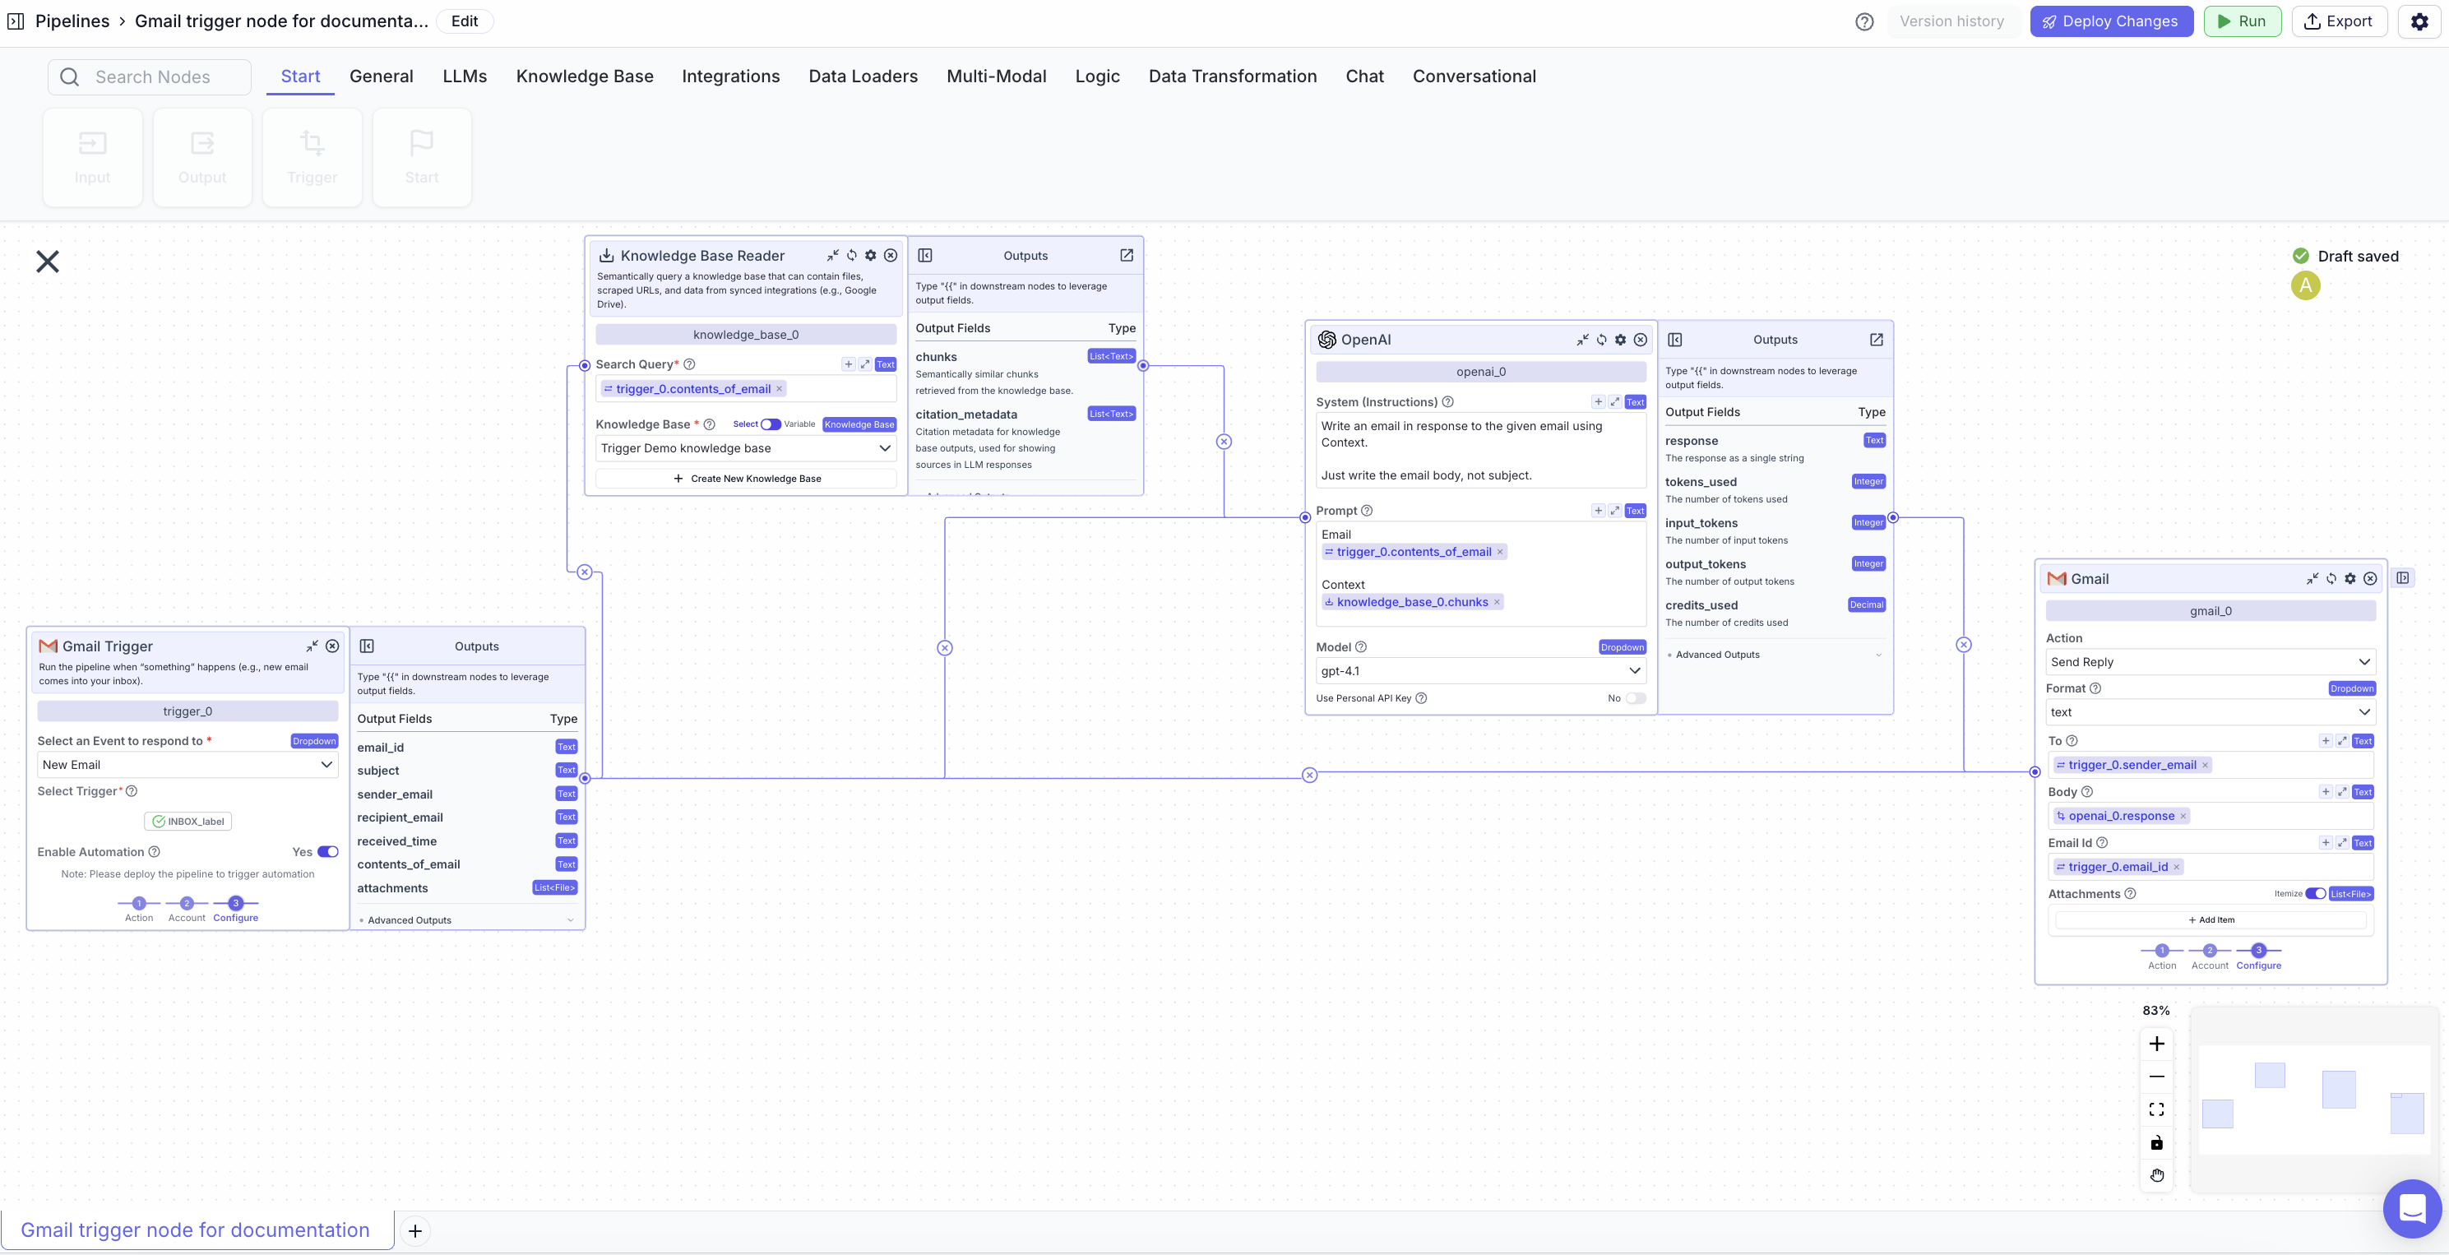Open the Integrations tab
The height and width of the screenshot is (1255, 2449).
[x=730, y=76]
